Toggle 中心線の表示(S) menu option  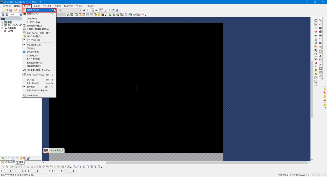(34, 45)
